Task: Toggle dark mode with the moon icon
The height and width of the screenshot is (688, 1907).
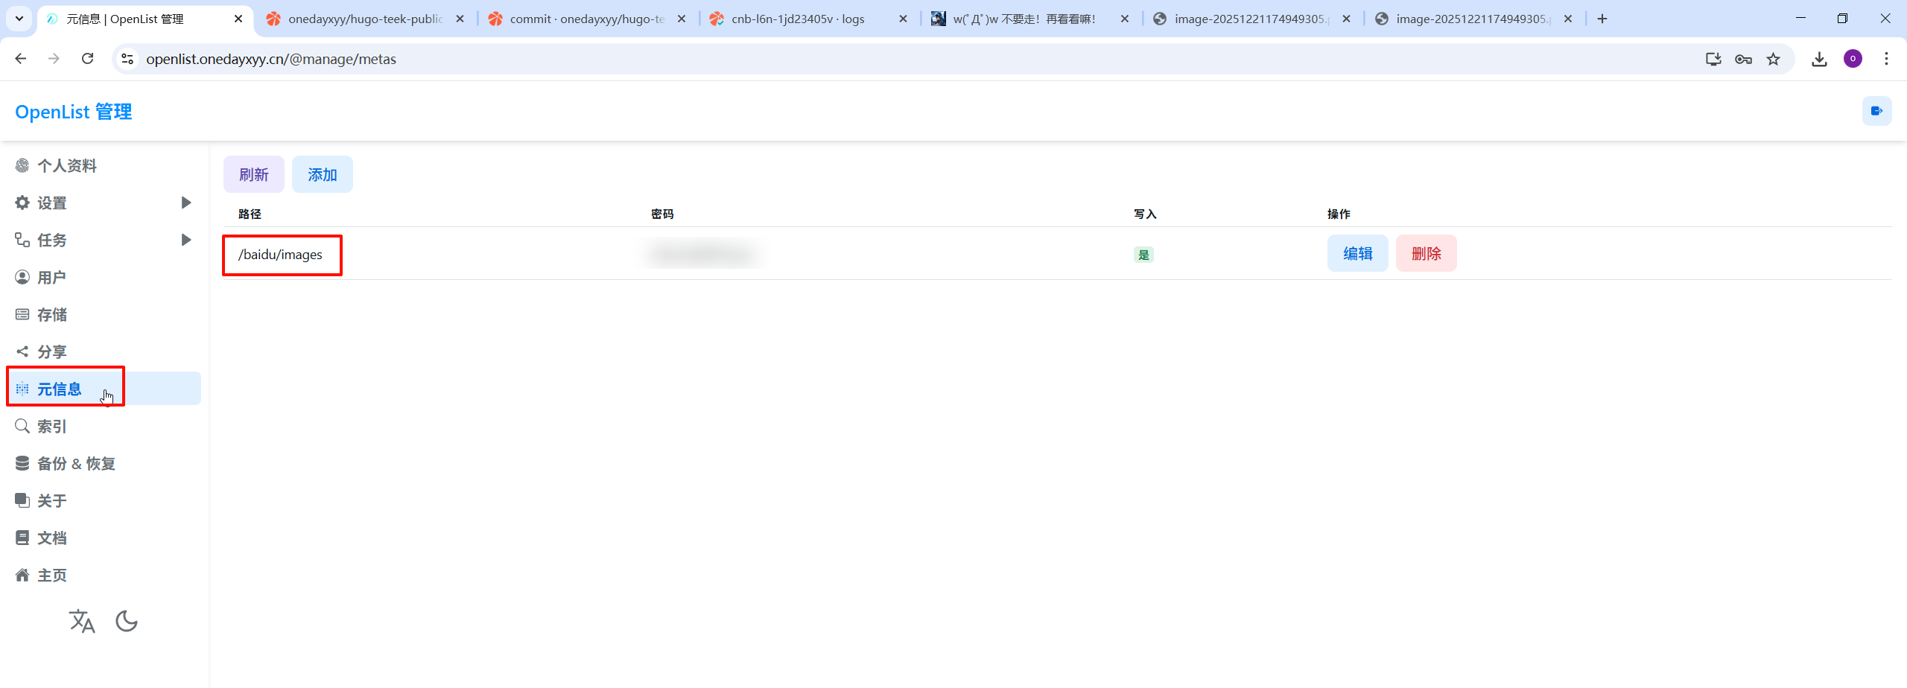Action: coord(127,620)
